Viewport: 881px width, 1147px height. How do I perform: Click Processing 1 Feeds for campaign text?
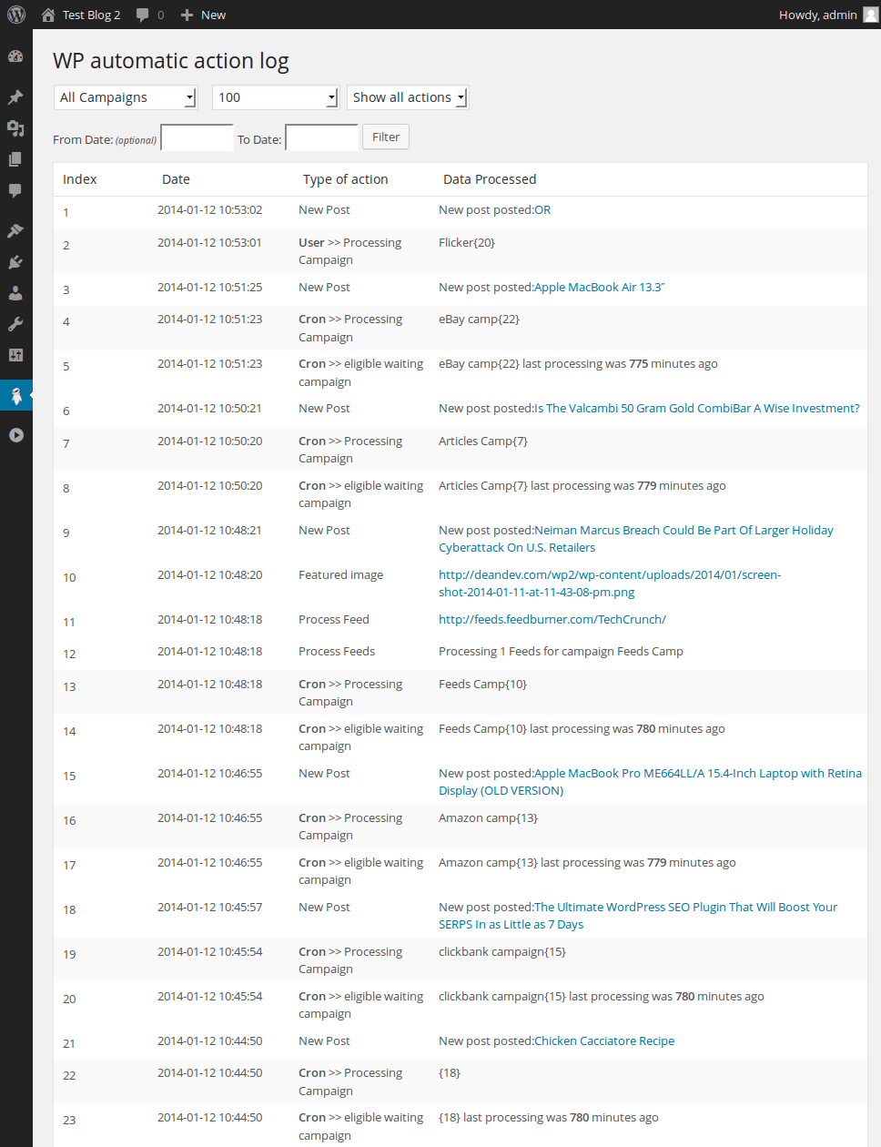pyautogui.click(x=561, y=652)
